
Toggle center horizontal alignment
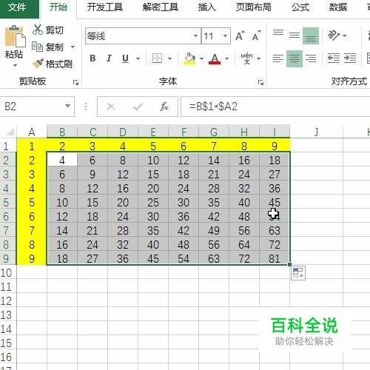[x=295, y=58]
